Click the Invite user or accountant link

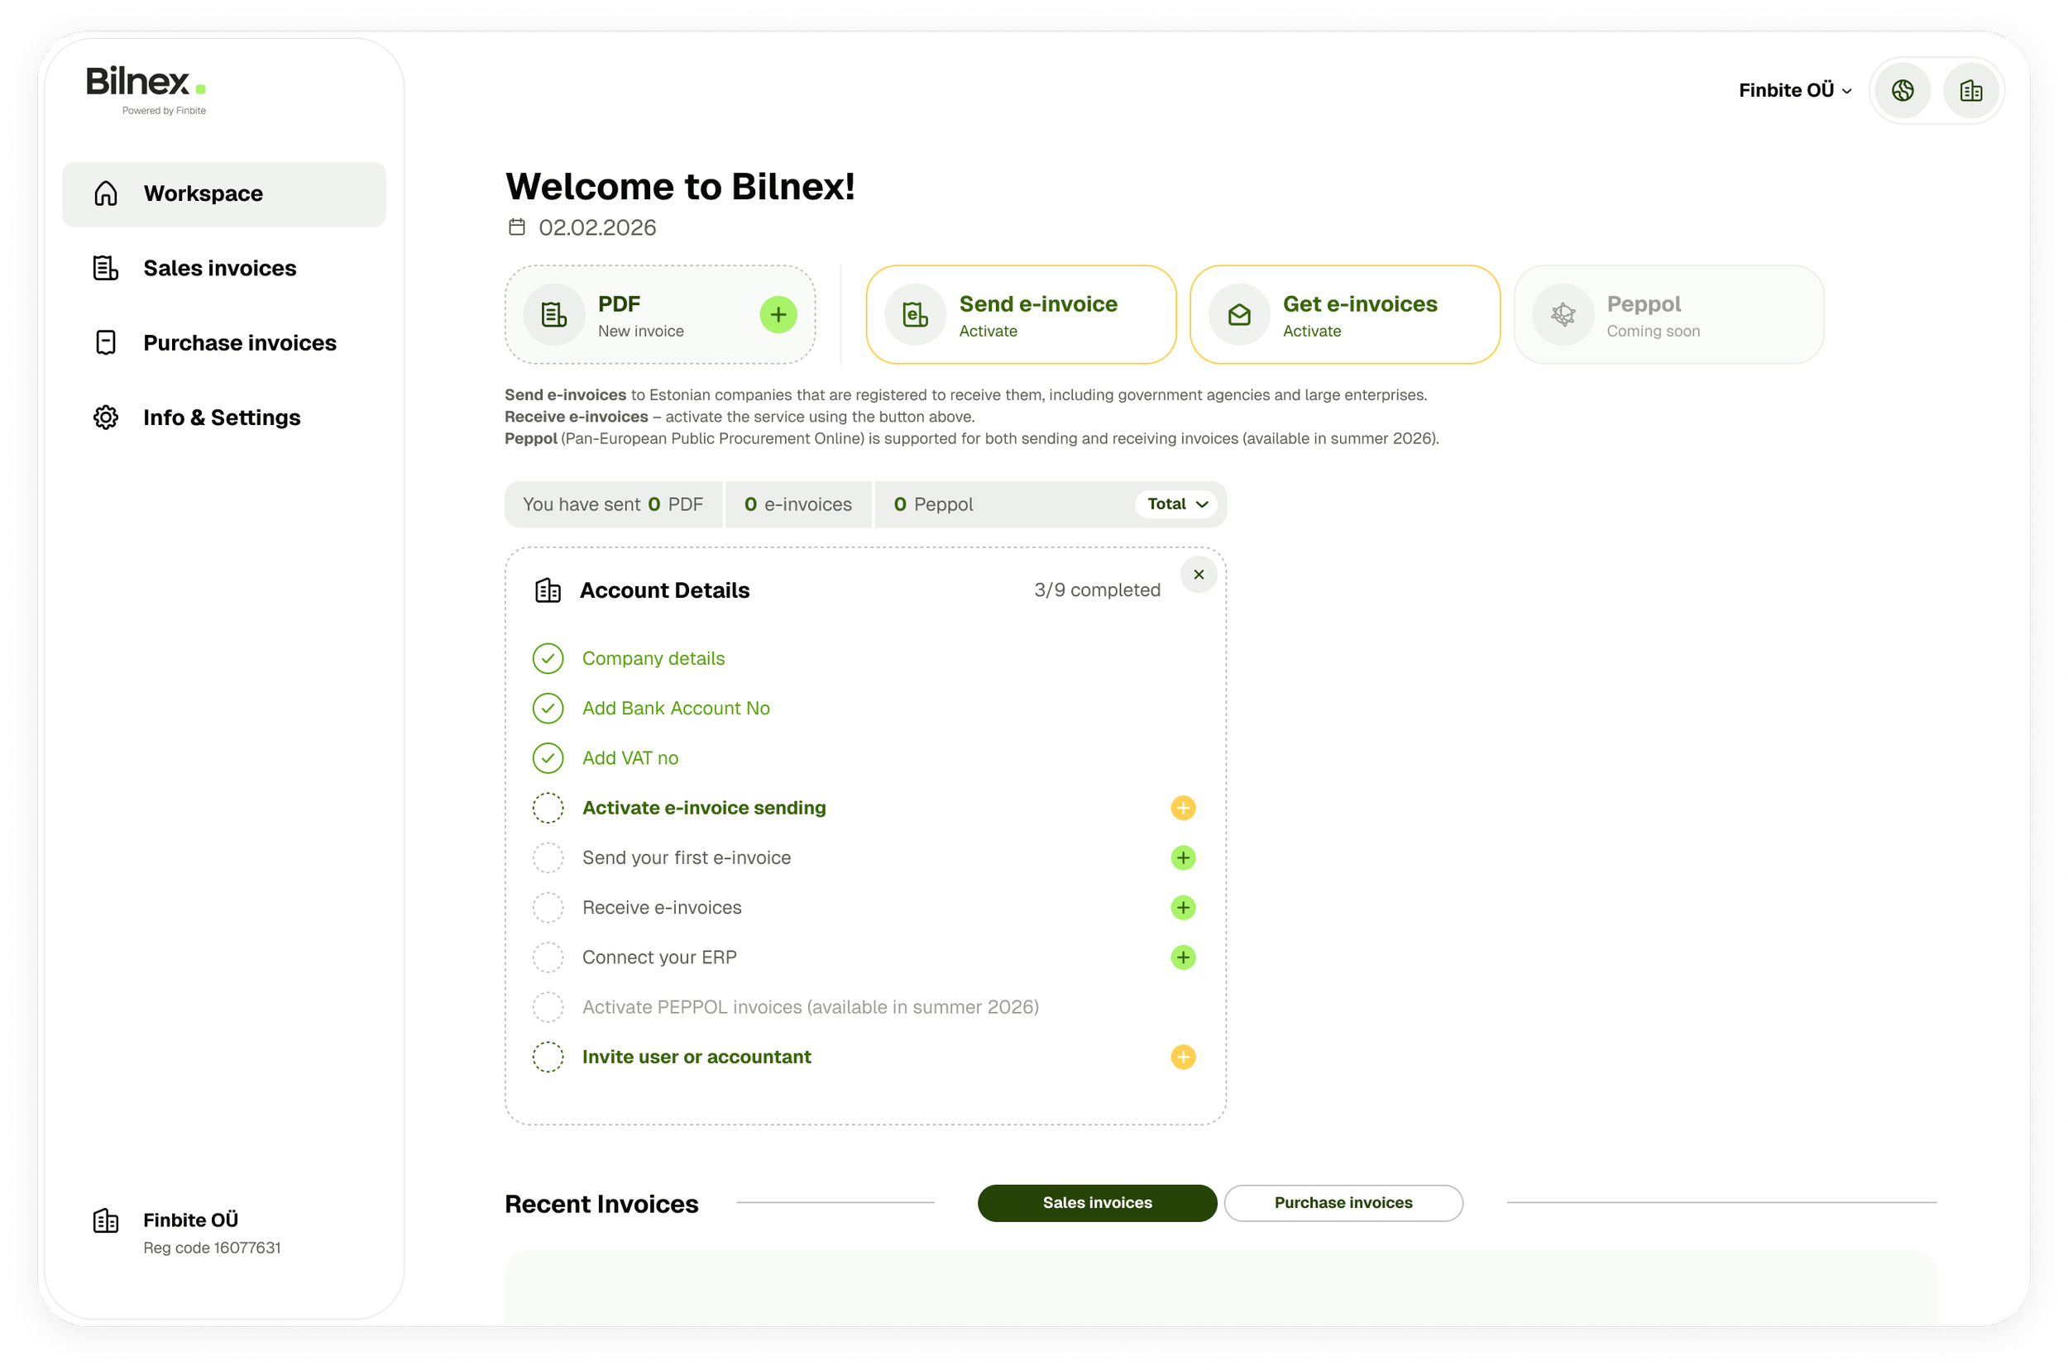pyautogui.click(x=697, y=1057)
